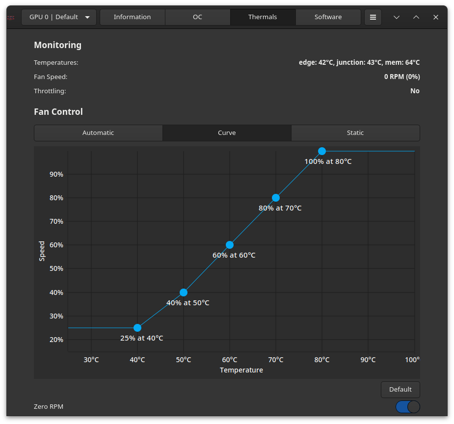Toggle the Zero RPM switch
The image size is (454, 424).
[x=407, y=407]
